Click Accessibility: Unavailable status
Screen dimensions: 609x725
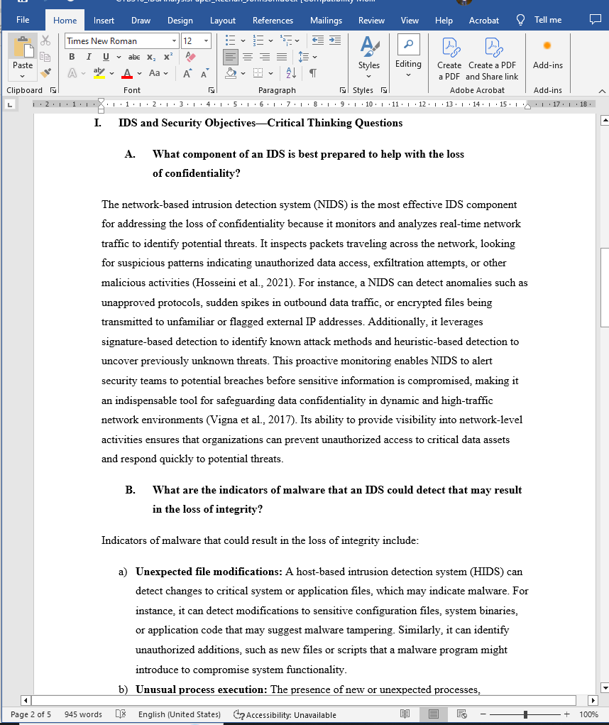[285, 715]
